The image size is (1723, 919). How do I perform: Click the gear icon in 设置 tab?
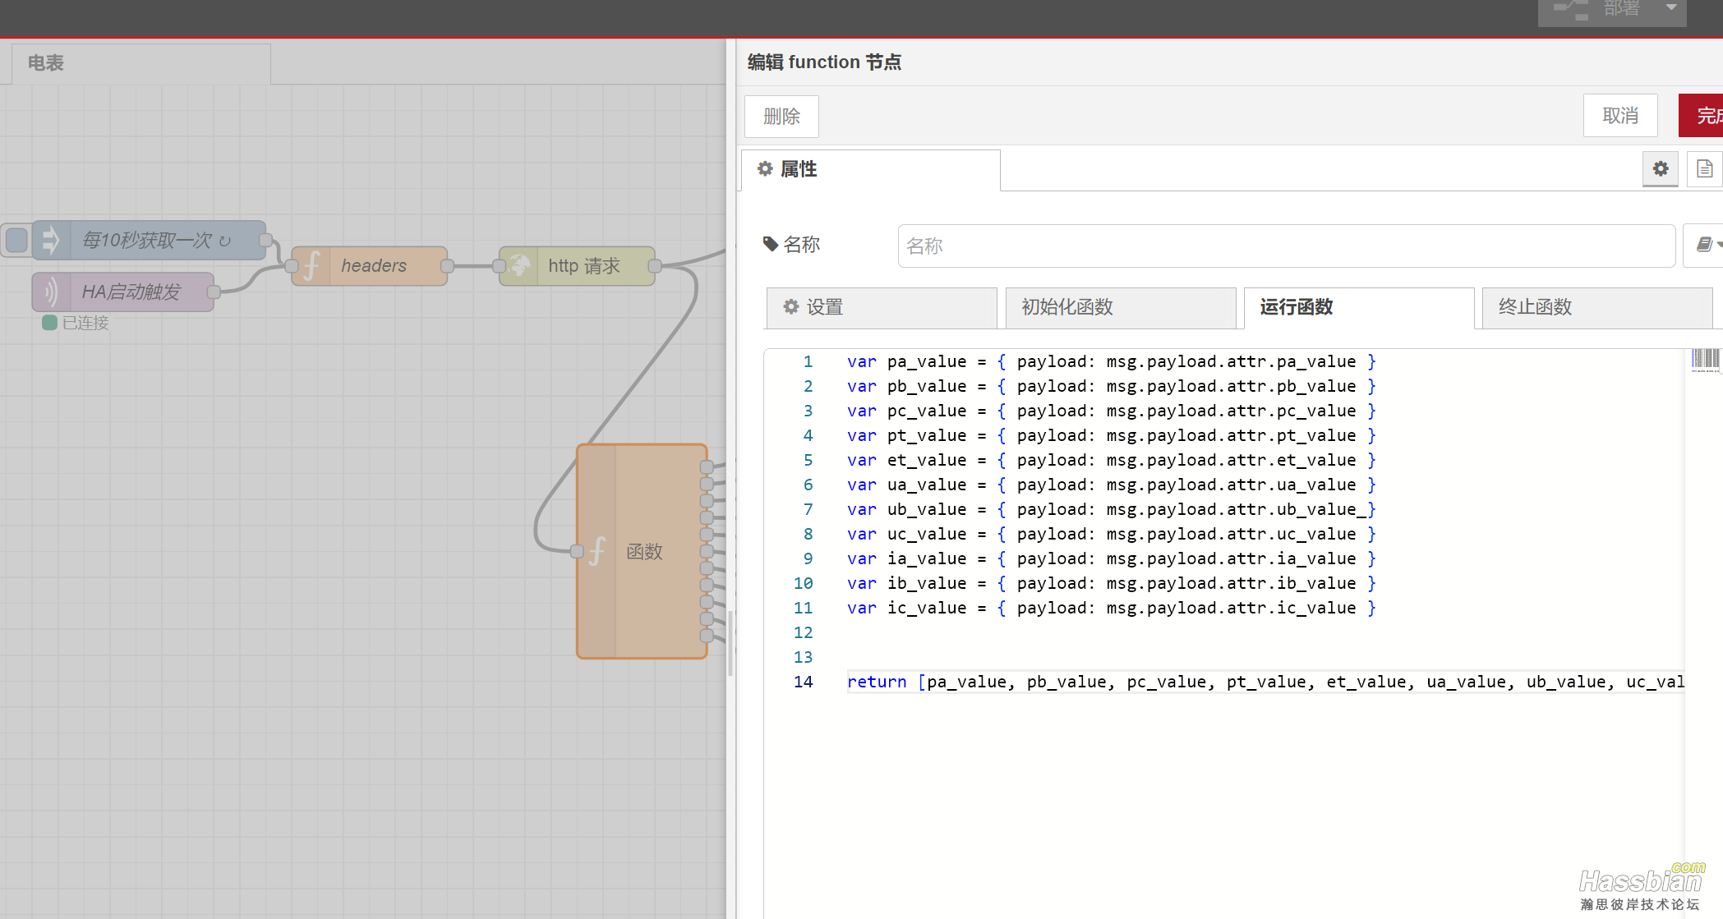click(x=791, y=306)
